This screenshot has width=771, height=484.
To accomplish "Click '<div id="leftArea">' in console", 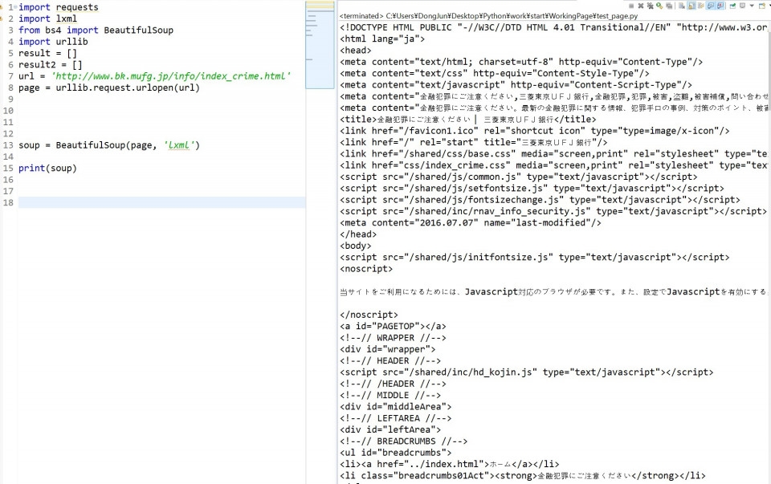I will (x=390, y=430).
